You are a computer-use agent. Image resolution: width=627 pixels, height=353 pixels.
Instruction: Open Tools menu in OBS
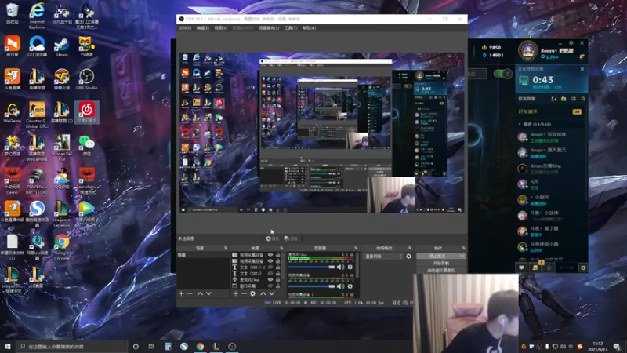click(x=291, y=28)
